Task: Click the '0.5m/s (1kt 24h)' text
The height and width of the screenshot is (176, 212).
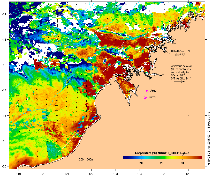Action: pos(181,78)
